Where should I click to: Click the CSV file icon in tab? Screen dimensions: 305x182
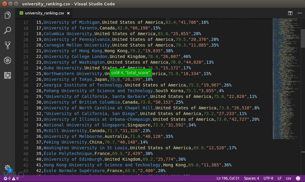click(x=21, y=13)
